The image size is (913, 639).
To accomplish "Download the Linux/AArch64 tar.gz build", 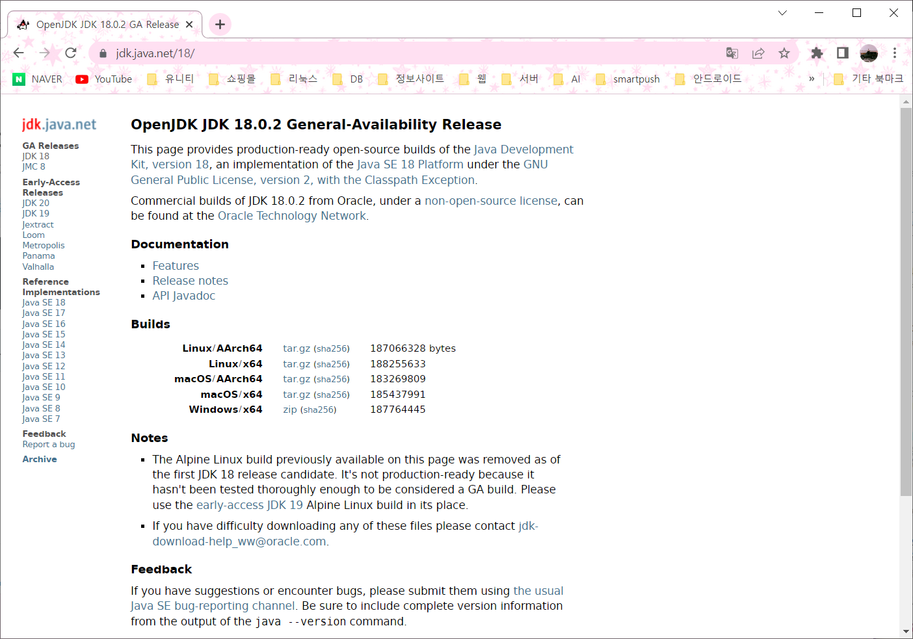I will 296,348.
